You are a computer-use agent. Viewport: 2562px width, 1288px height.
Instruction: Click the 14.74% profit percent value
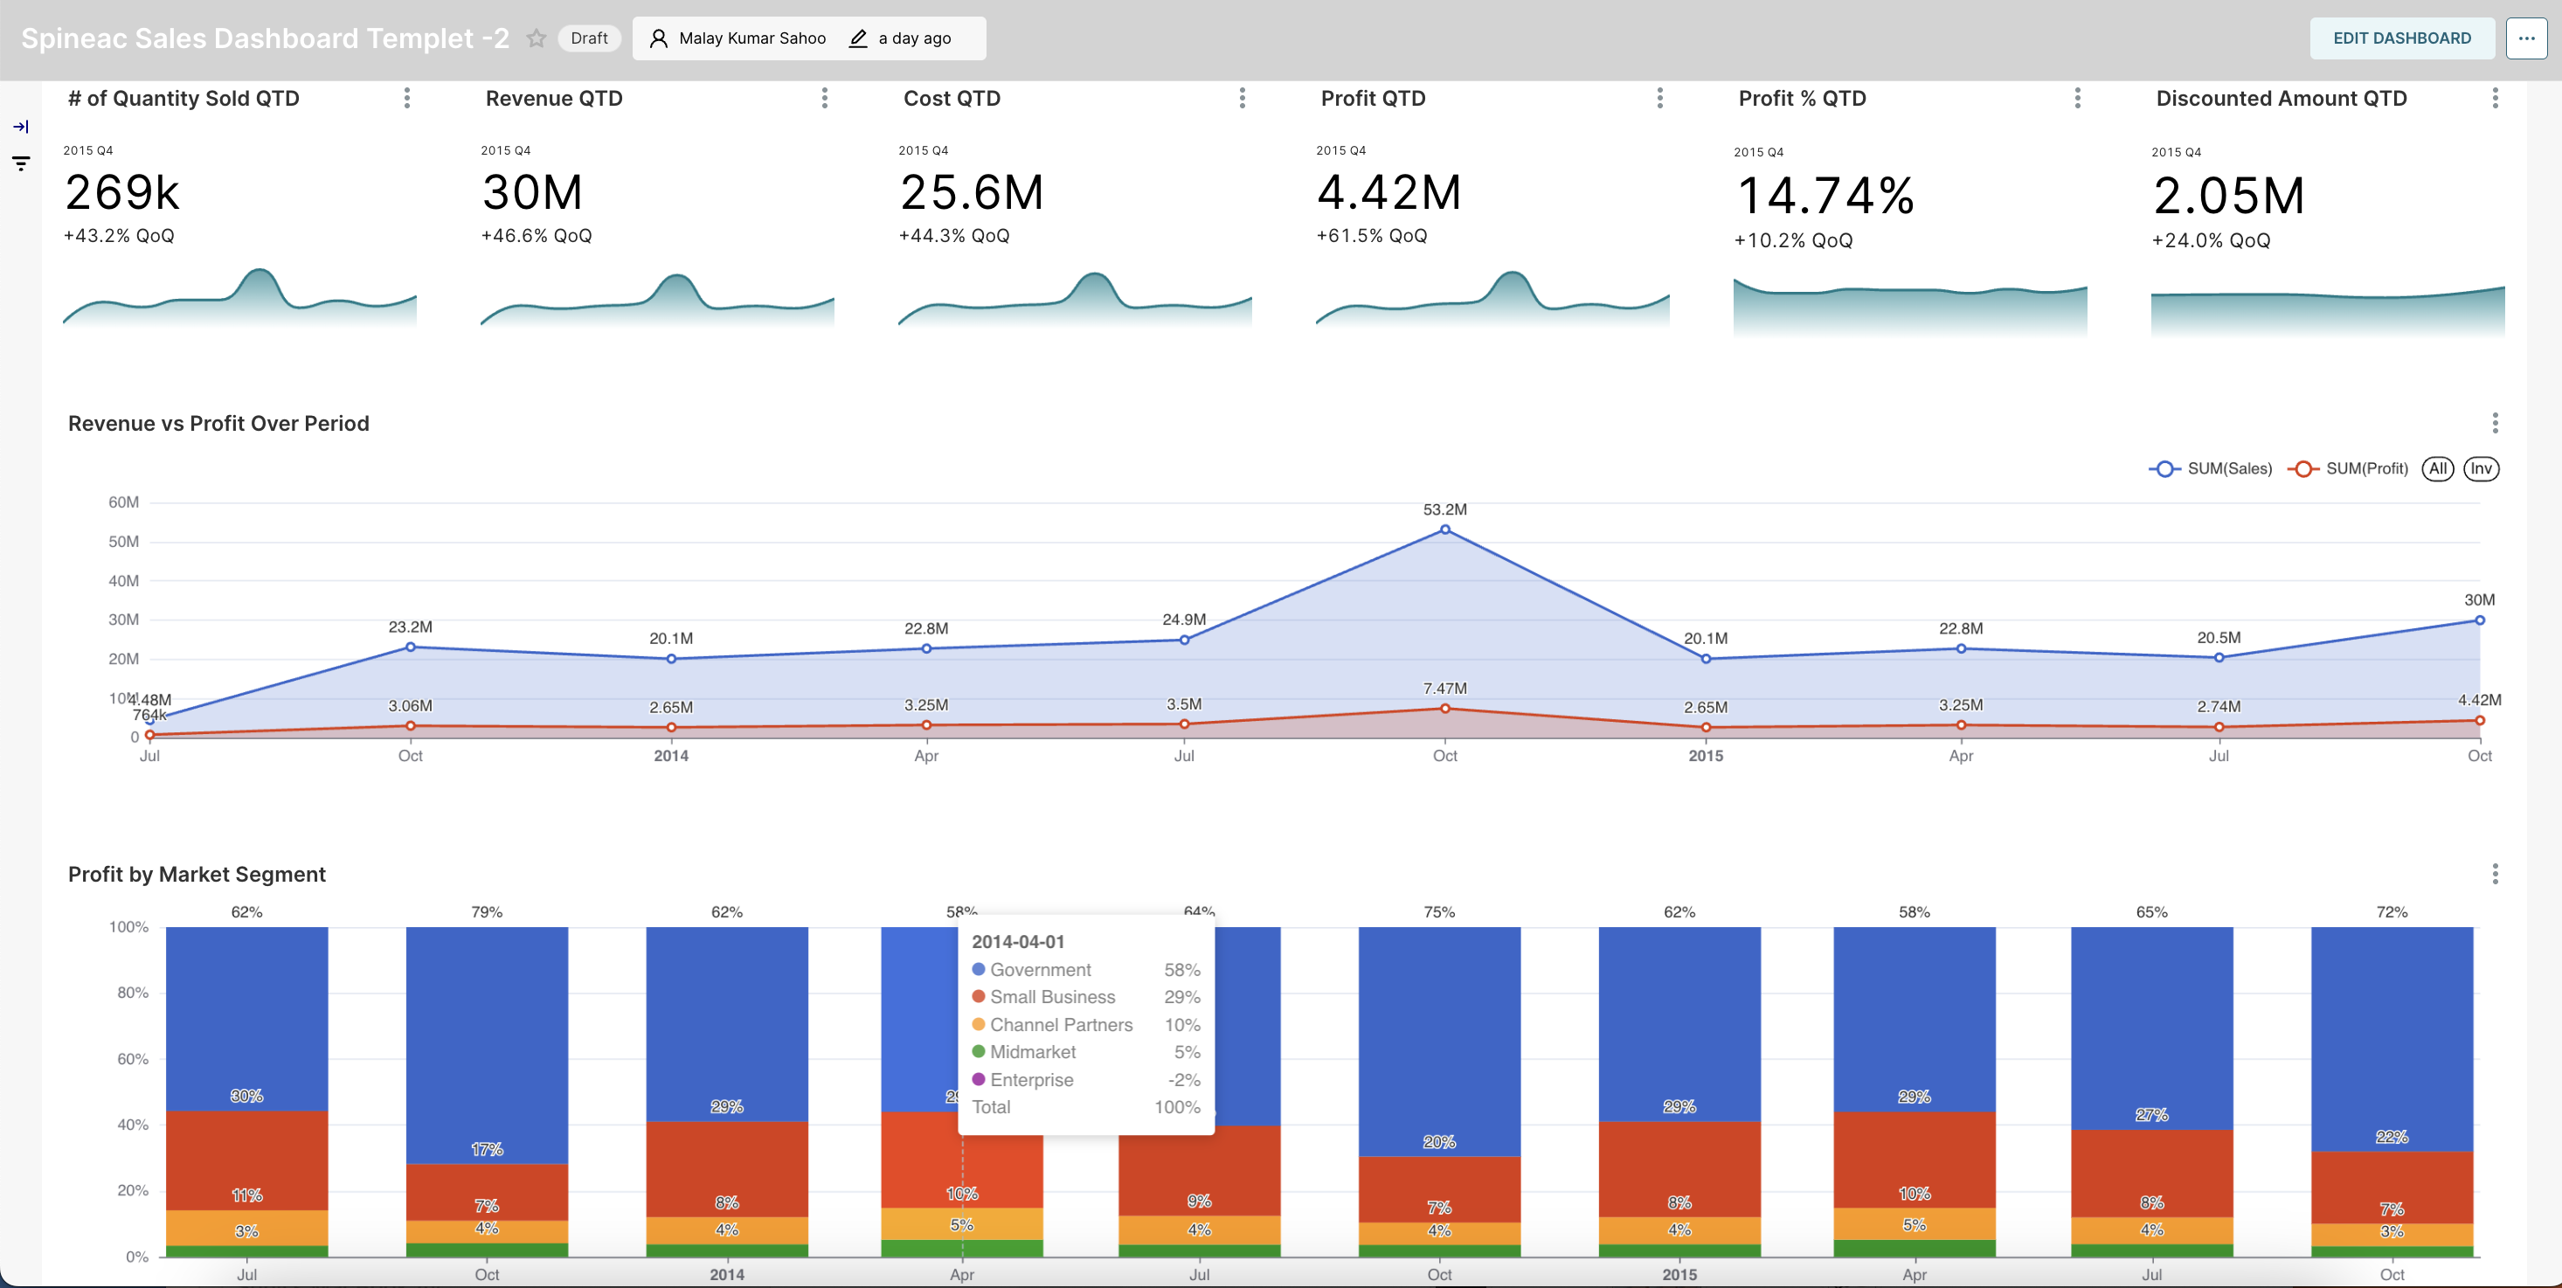1826,195
